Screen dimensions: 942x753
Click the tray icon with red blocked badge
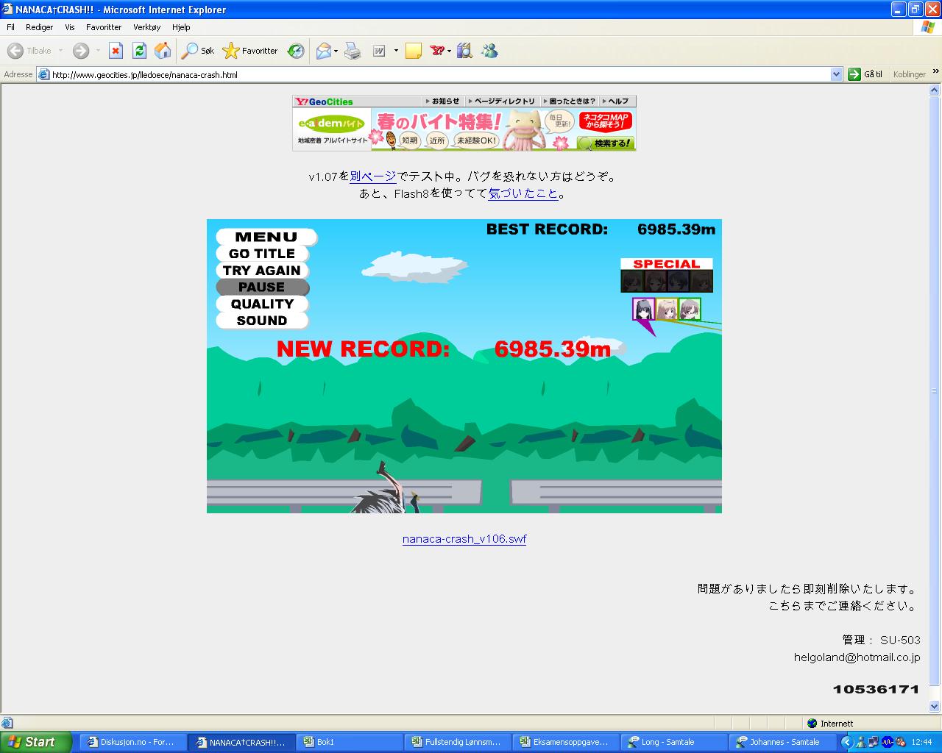coord(900,742)
